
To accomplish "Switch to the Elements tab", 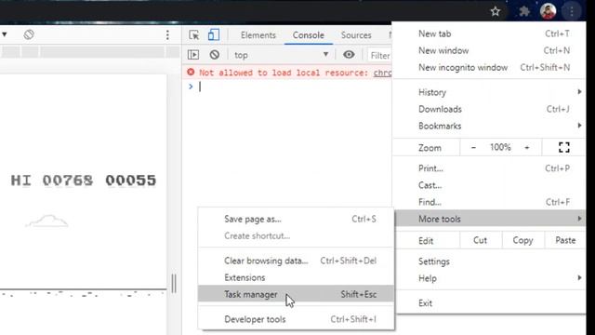I will click(258, 35).
